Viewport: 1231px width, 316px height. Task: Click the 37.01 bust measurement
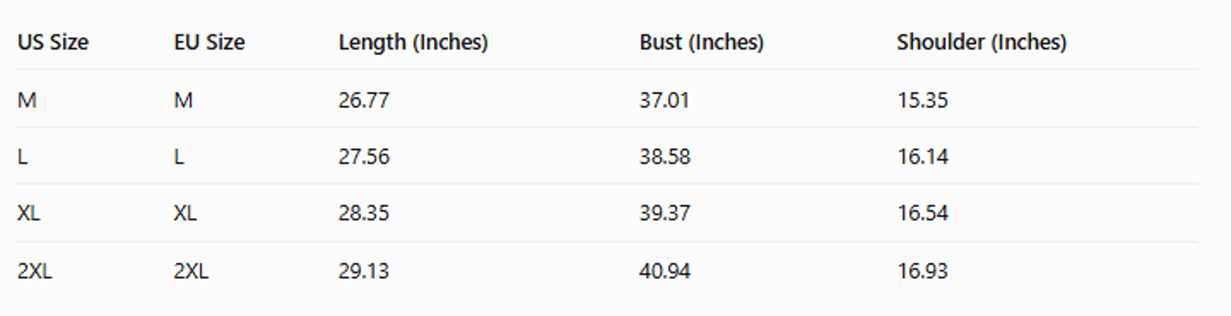664,100
